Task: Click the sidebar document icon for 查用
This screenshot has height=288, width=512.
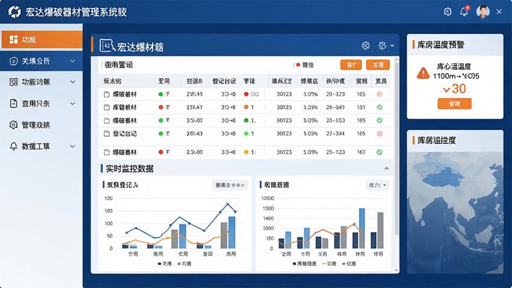Action: click(x=13, y=103)
